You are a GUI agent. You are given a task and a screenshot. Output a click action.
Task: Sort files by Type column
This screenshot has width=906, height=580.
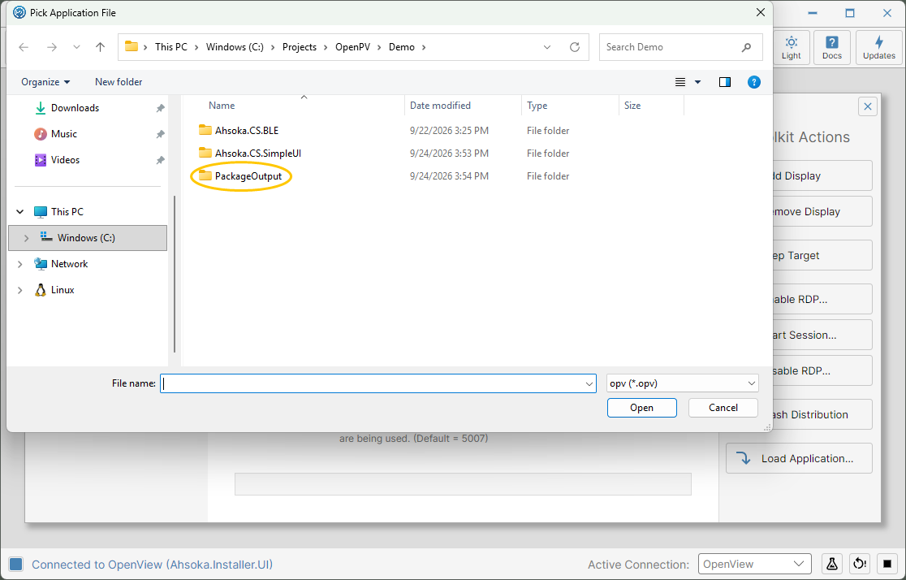537,106
